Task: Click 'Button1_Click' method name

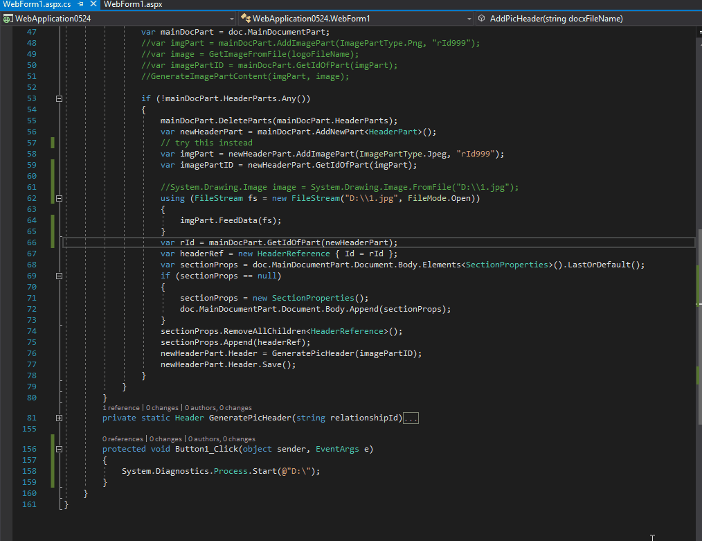Action: pyautogui.click(x=206, y=449)
